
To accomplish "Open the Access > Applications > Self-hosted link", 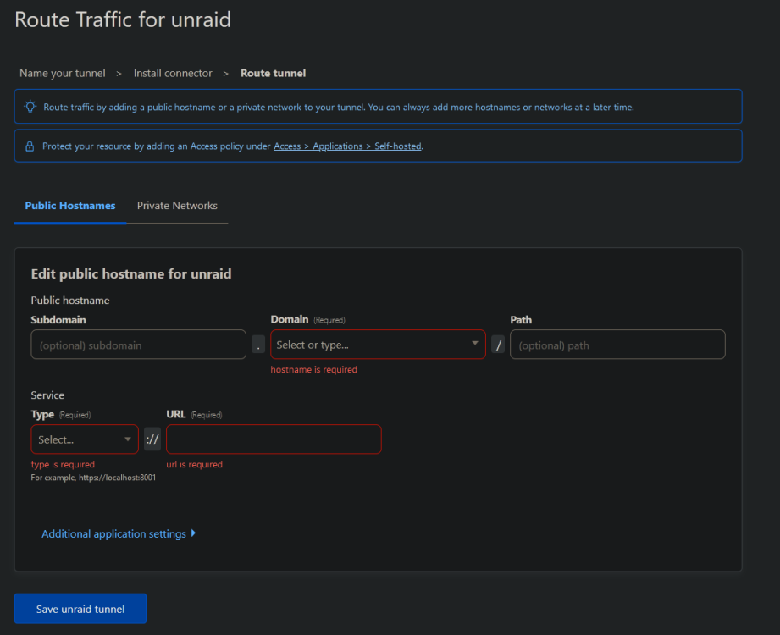I will point(347,146).
